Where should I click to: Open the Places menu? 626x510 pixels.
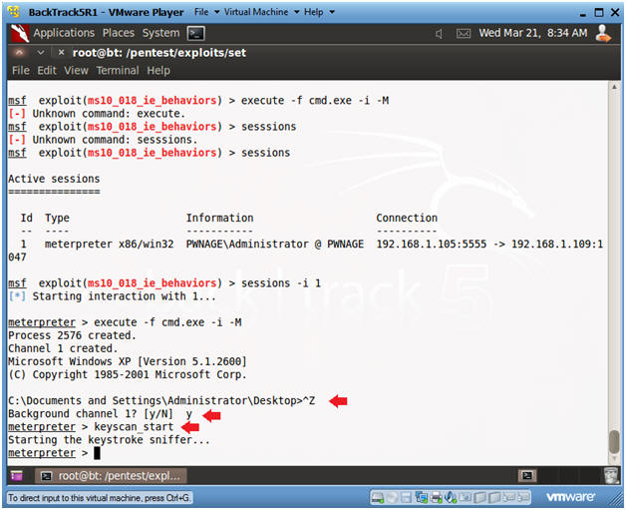(119, 33)
